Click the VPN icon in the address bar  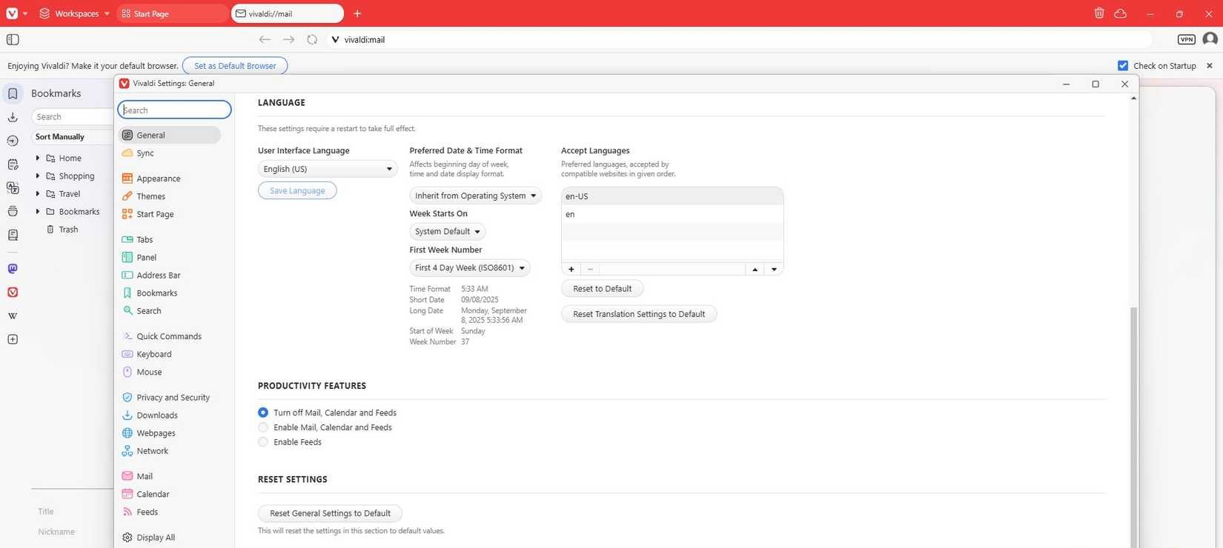pos(1186,39)
